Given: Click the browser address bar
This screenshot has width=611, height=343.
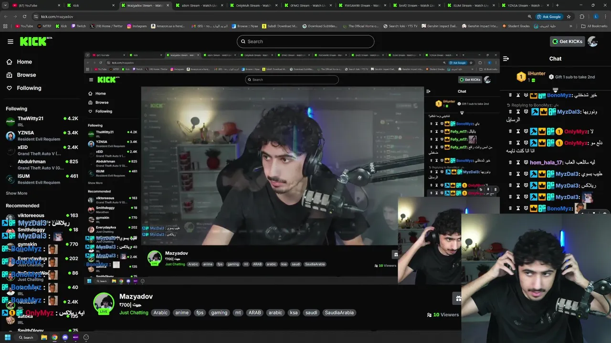Looking at the screenshot, I should tap(282, 16).
